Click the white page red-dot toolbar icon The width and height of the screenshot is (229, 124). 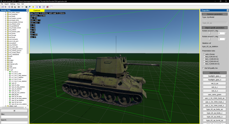51,7
